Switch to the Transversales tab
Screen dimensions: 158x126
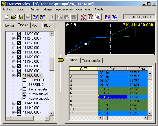(x=91, y=61)
